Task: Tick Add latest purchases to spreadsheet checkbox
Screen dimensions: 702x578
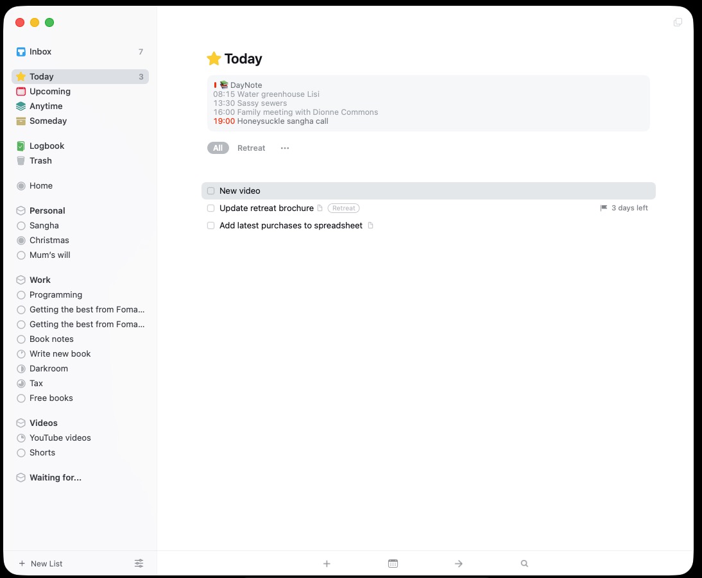Action: pos(210,226)
